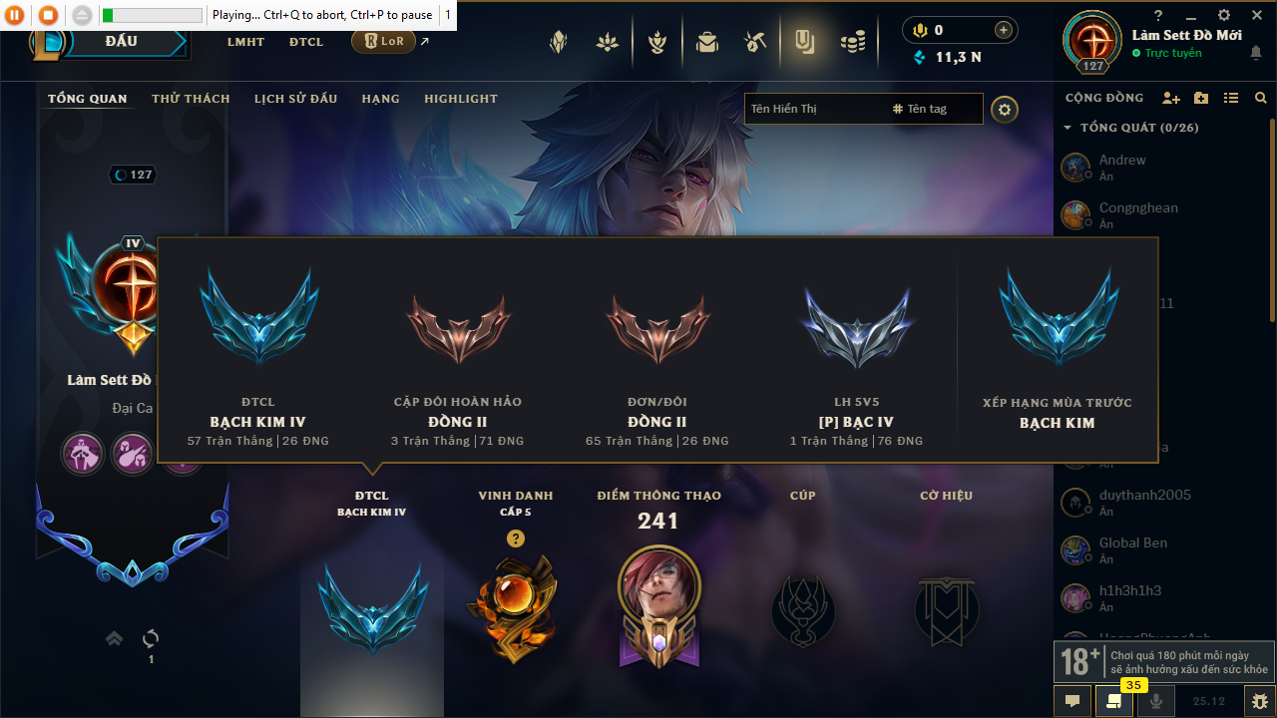This screenshot has width=1277, height=718.
Task: Open the Store coins stack icon
Action: click(x=852, y=42)
